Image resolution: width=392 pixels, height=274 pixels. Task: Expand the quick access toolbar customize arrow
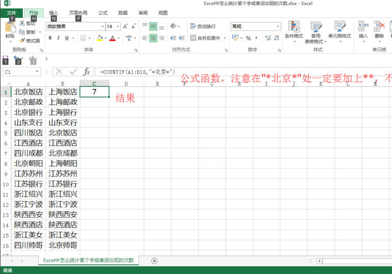pyautogui.click(x=46, y=59)
